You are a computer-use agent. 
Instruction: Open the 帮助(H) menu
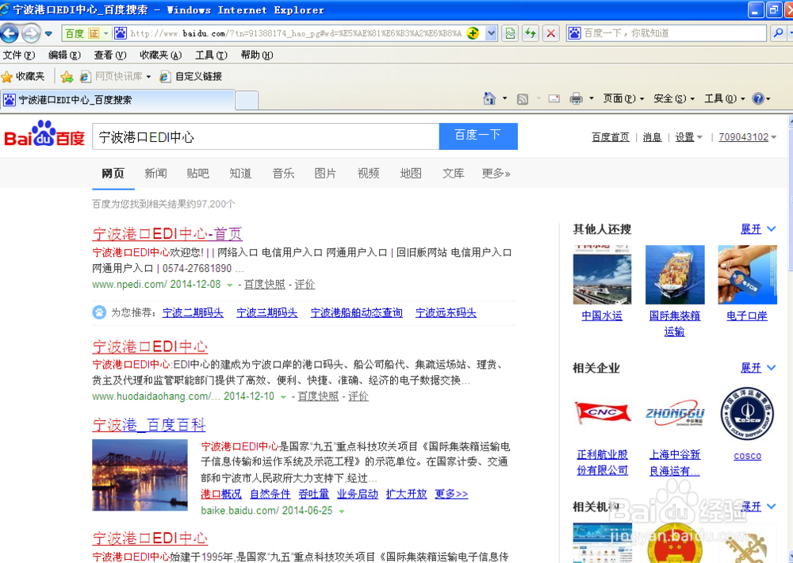coord(256,56)
